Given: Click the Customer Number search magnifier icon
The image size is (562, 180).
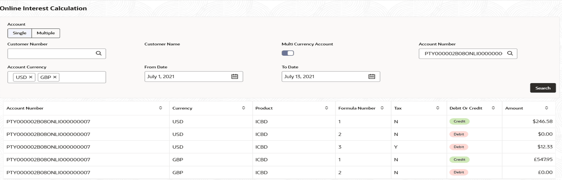Looking at the screenshot, I should pos(99,53).
